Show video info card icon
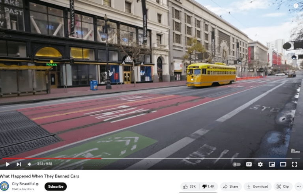Image resolution: width=303 pixels, height=194 pixels. coord(296,5)
